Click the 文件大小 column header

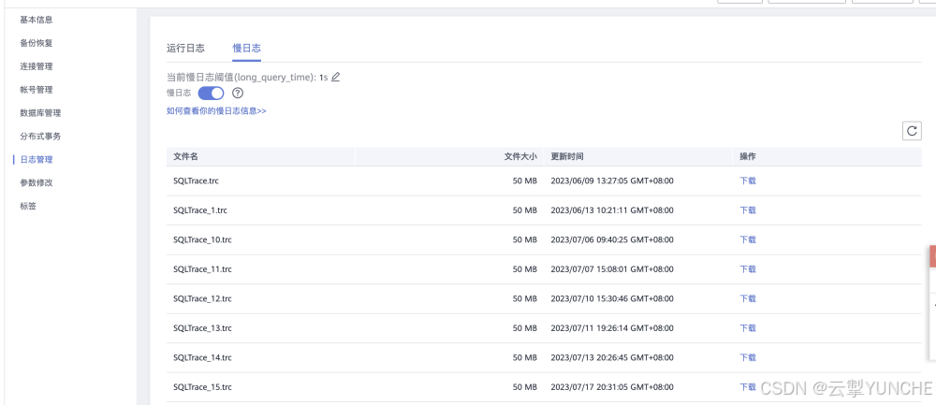pyautogui.click(x=520, y=156)
